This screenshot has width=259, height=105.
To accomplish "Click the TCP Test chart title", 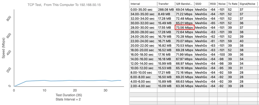I will (64, 5).
